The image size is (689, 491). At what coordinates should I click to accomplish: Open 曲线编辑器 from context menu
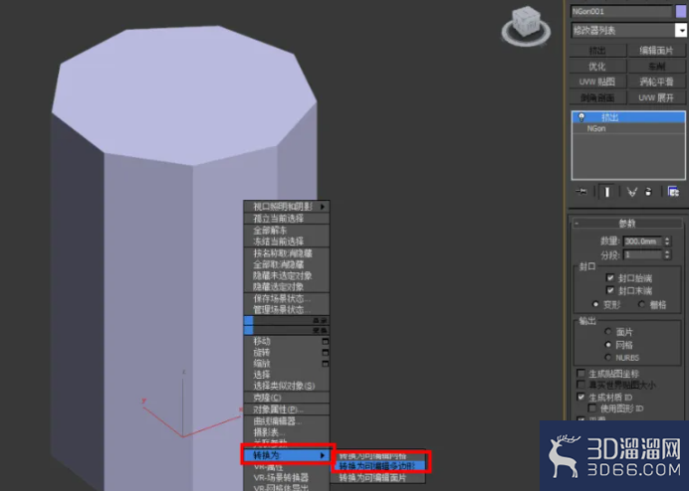point(287,421)
